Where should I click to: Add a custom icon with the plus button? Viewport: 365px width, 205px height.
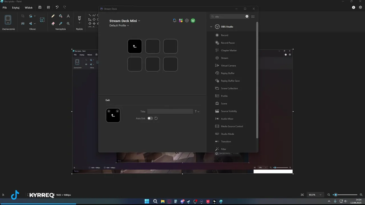tap(109, 111)
